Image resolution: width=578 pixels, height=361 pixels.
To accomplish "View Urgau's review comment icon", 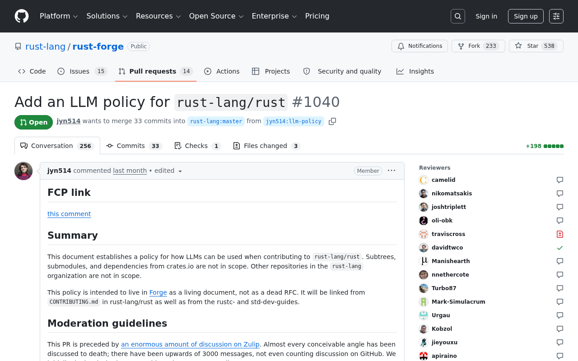I will [560, 315].
